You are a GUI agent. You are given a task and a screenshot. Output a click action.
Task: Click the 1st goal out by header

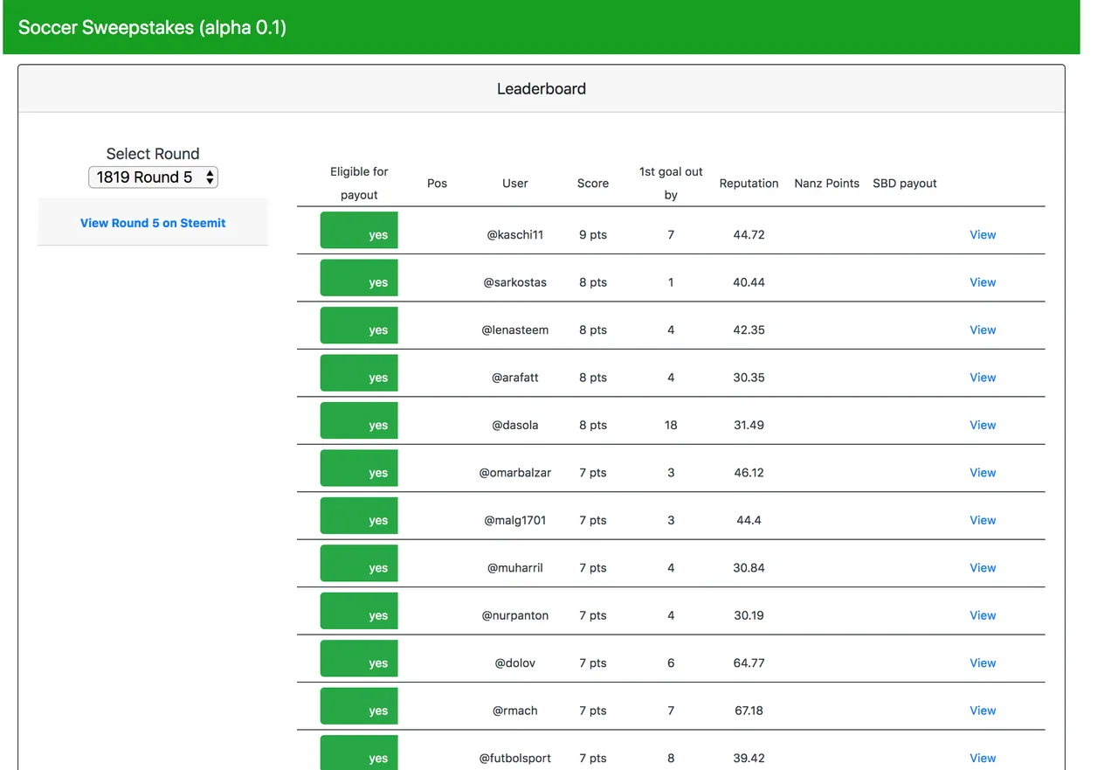pos(671,184)
